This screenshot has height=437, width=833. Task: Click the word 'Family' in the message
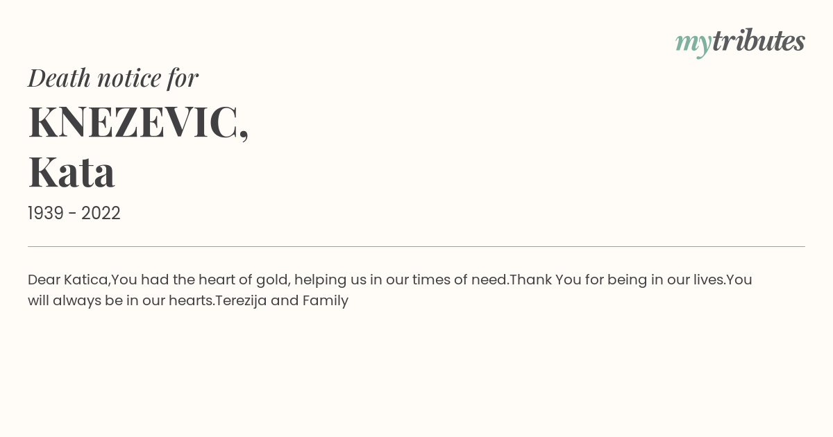pos(326,301)
